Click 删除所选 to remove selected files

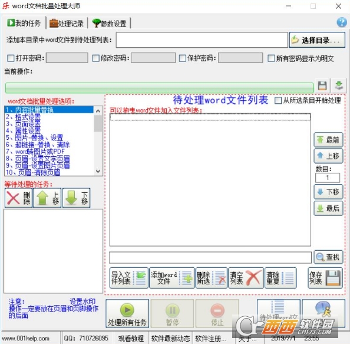point(212,278)
